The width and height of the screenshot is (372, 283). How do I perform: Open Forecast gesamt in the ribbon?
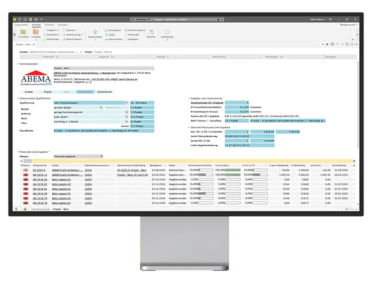pos(135,30)
